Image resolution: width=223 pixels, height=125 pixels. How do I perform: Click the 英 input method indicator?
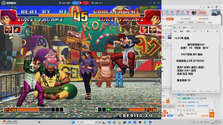click(201, 122)
